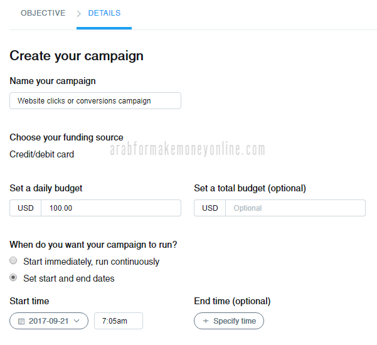377x345 pixels.
Task: Click into the campaign name field
Action: (95, 101)
